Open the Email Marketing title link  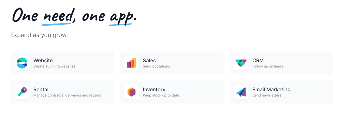pyautogui.click(x=271, y=89)
